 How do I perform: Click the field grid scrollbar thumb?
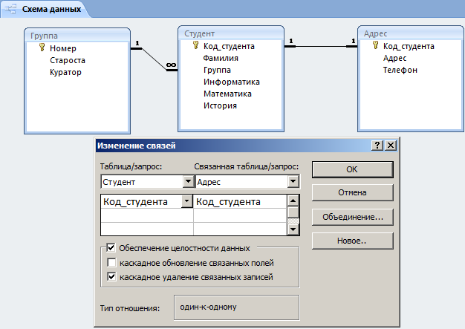(x=293, y=212)
